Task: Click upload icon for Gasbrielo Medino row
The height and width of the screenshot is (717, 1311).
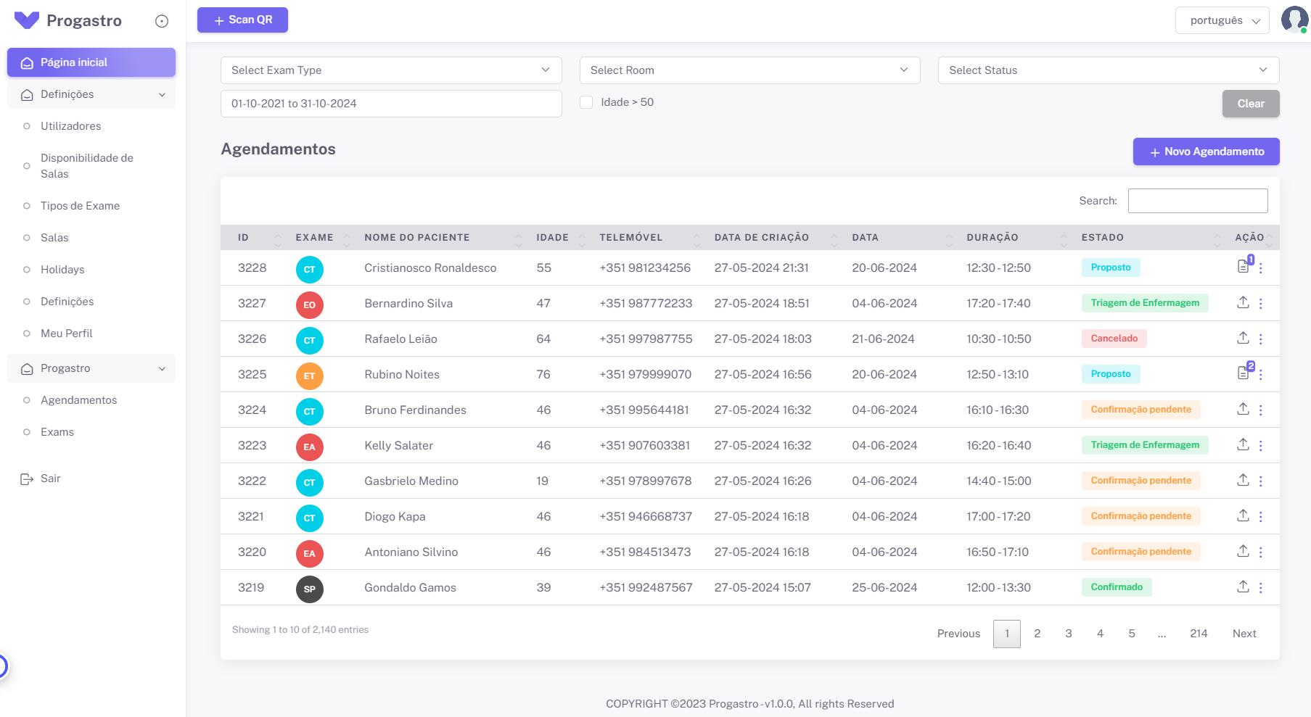Action: pyautogui.click(x=1243, y=480)
